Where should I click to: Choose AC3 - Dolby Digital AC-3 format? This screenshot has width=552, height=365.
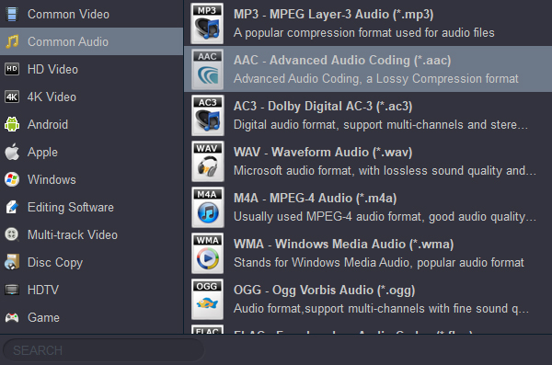pyautogui.click(x=368, y=116)
